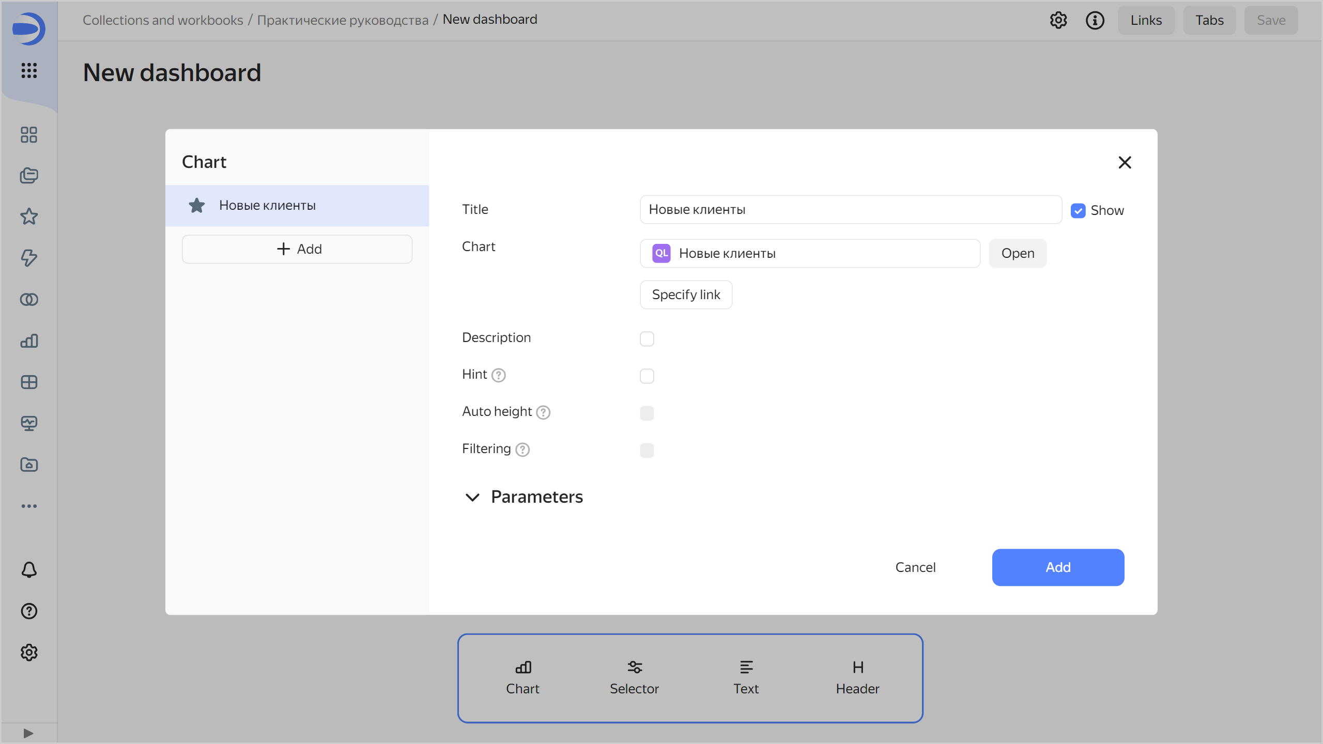
Task: Click the Практические руководства breadcrumb
Action: (343, 20)
